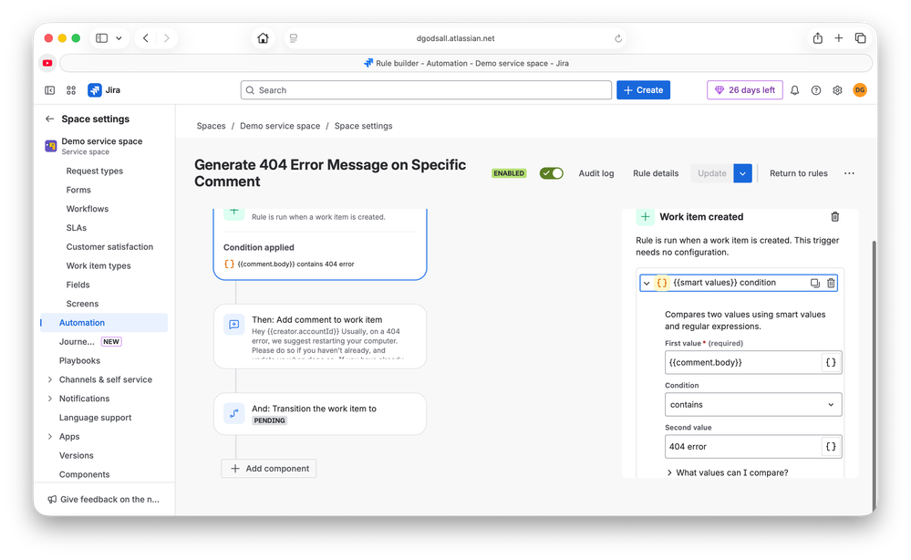Open Workflows settings
The image size is (911, 560).
[x=88, y=209]
